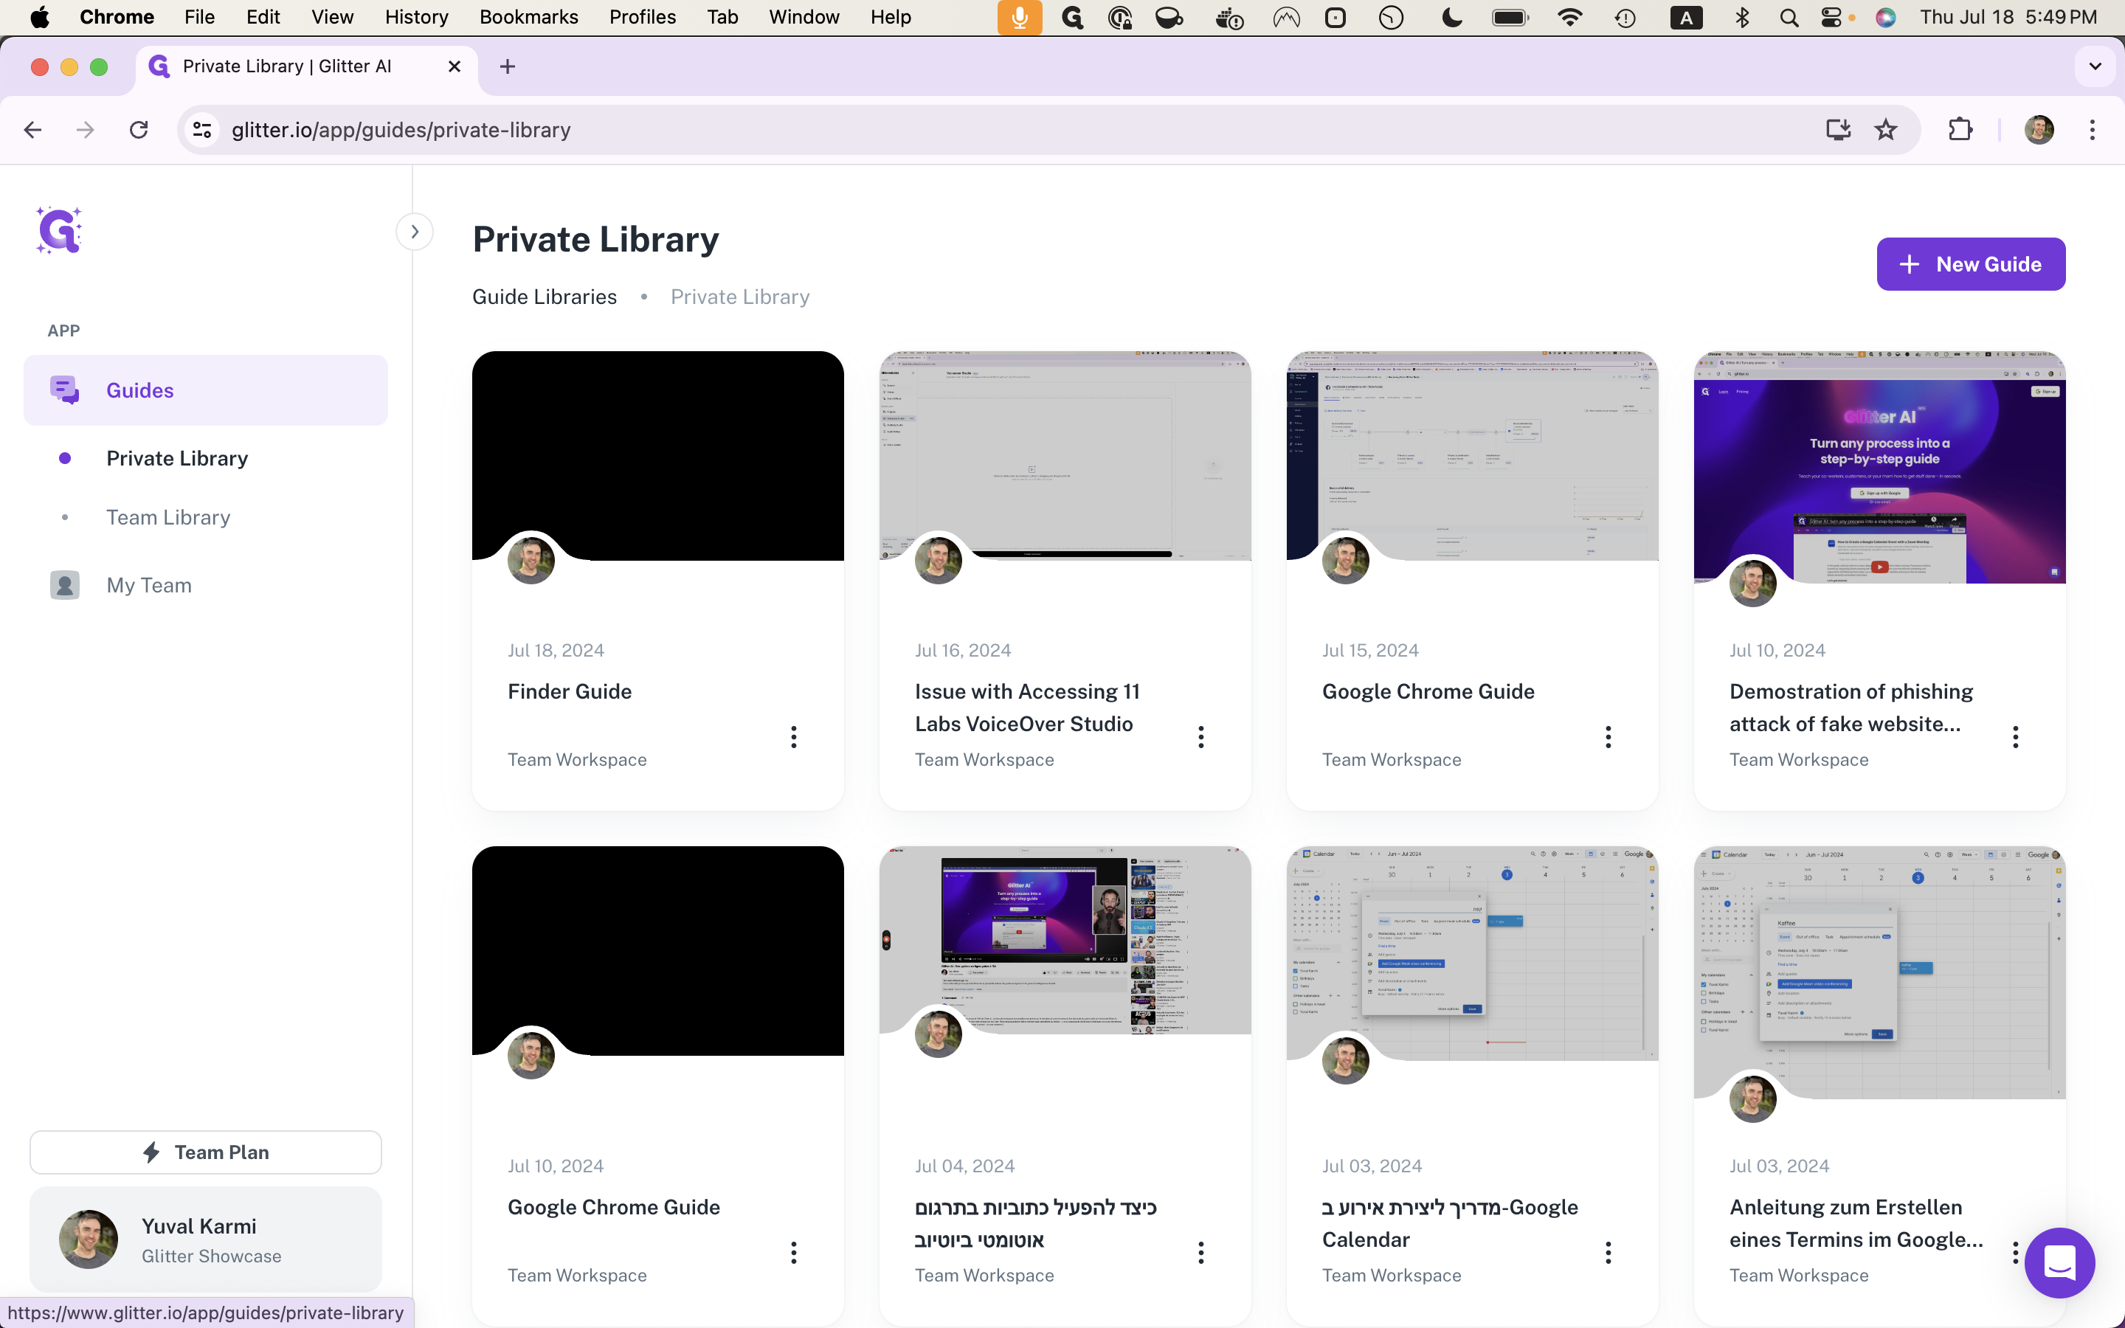
Task: Click the Glitter G menu bar icon
Action: coord(1072,17)
